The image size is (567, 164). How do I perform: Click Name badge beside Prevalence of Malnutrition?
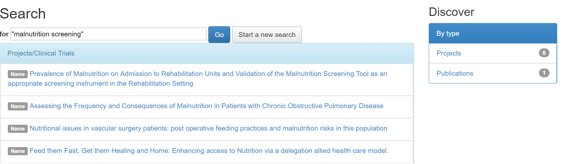[x=18, y=74]
